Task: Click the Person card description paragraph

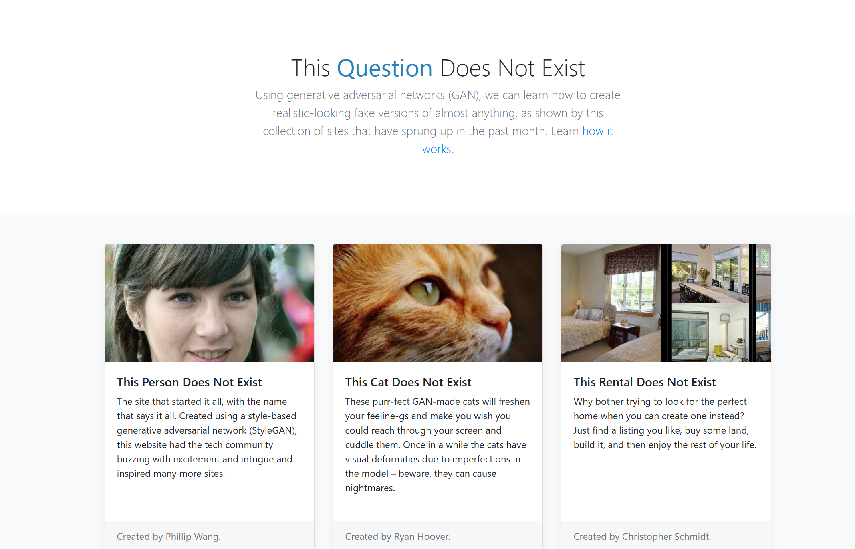Action: (x=207, y=438)
